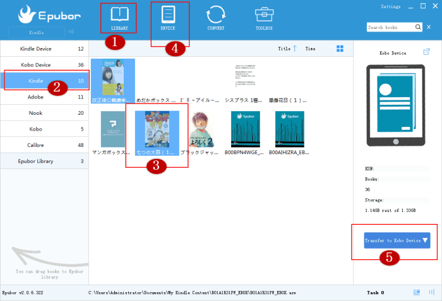Image resolution: width=442 pixels, height=301 pixels.
Task: Click the file path in status bar
Action: point(192,293)
